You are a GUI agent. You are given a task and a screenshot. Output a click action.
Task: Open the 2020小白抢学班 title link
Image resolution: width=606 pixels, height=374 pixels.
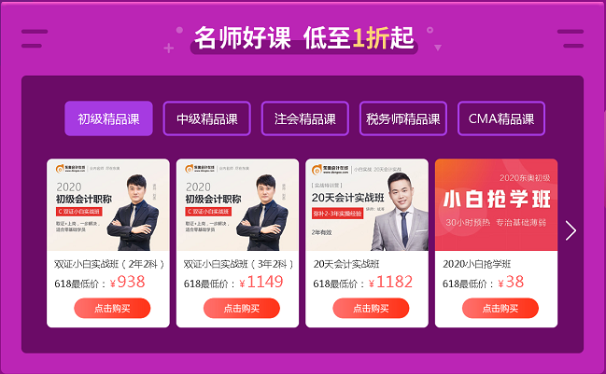point(476,264)
